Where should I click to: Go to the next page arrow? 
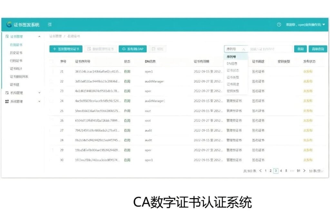(x=304, y=171)
